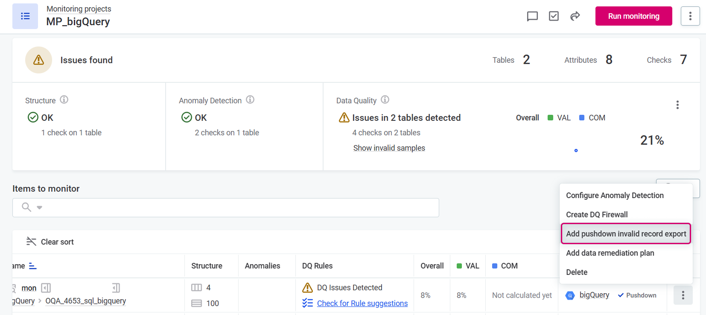Click the Pushdown checkmark label

point(637,295)
